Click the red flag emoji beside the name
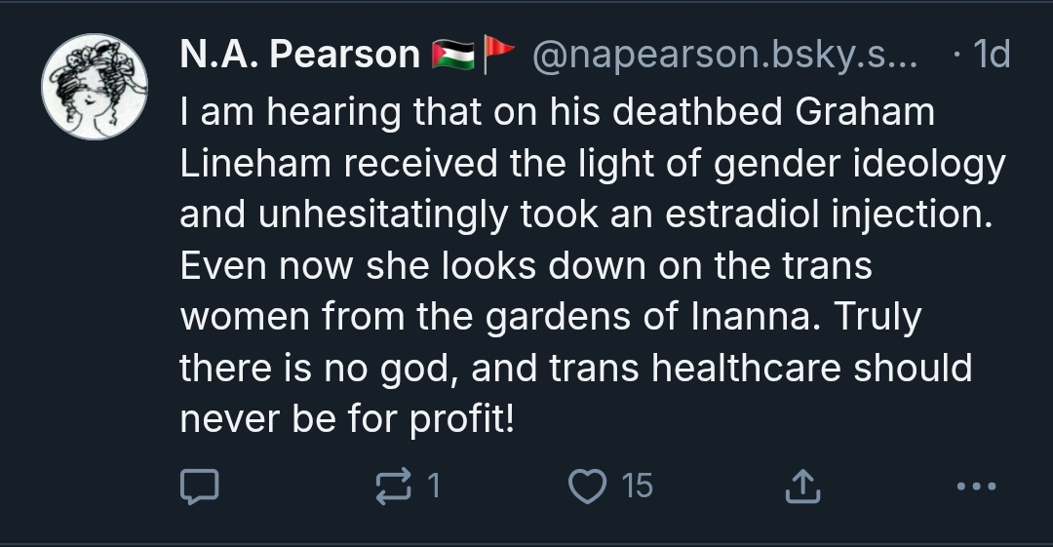The height and width of the screenshot is (547, 1053). pyautogui.click(x=499, y=57)
